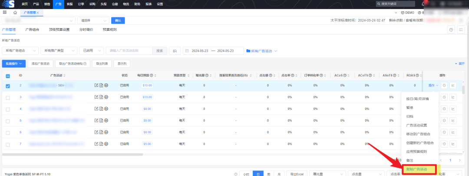Click the campaign name search field
Screen dimensions: 469x176
pyautogui.click(x=129, y=51)
